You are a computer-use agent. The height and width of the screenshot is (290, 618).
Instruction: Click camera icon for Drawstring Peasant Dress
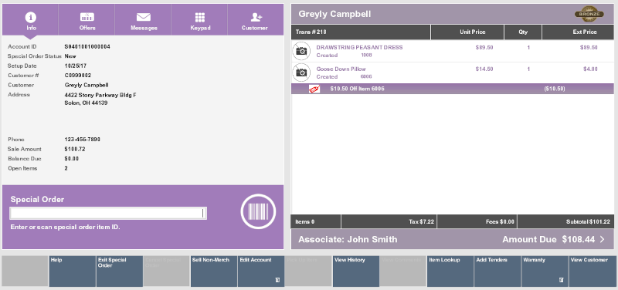(301, 51)
